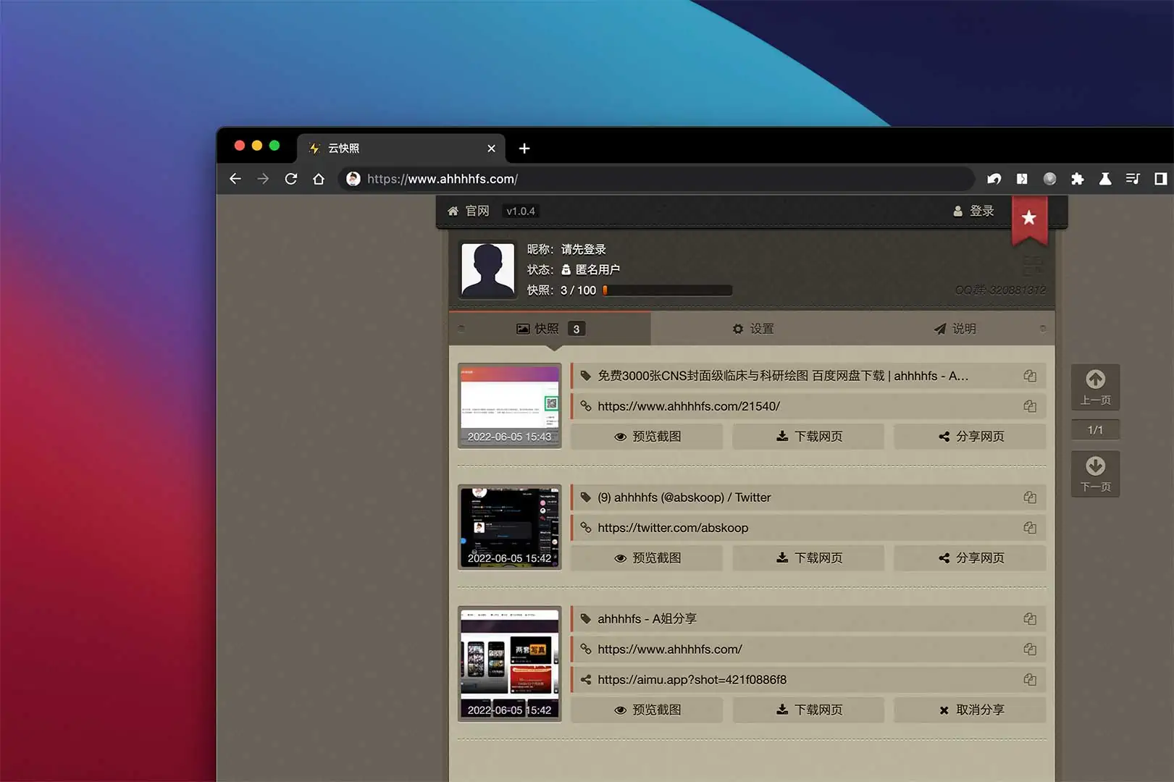Copy the aimu.app share link
The height and width of the screenshot is (782, 1174).
[1029, 680]
